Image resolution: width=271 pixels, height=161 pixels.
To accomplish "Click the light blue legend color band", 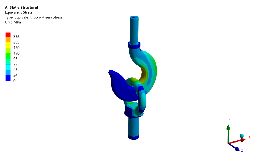I will coord(8,73).
